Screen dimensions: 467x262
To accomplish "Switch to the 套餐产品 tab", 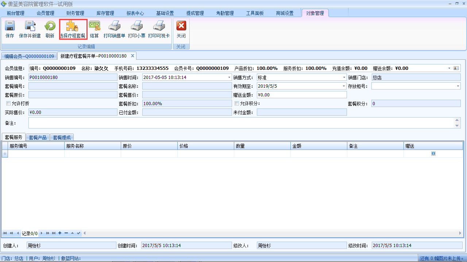I will click(38, 138).
